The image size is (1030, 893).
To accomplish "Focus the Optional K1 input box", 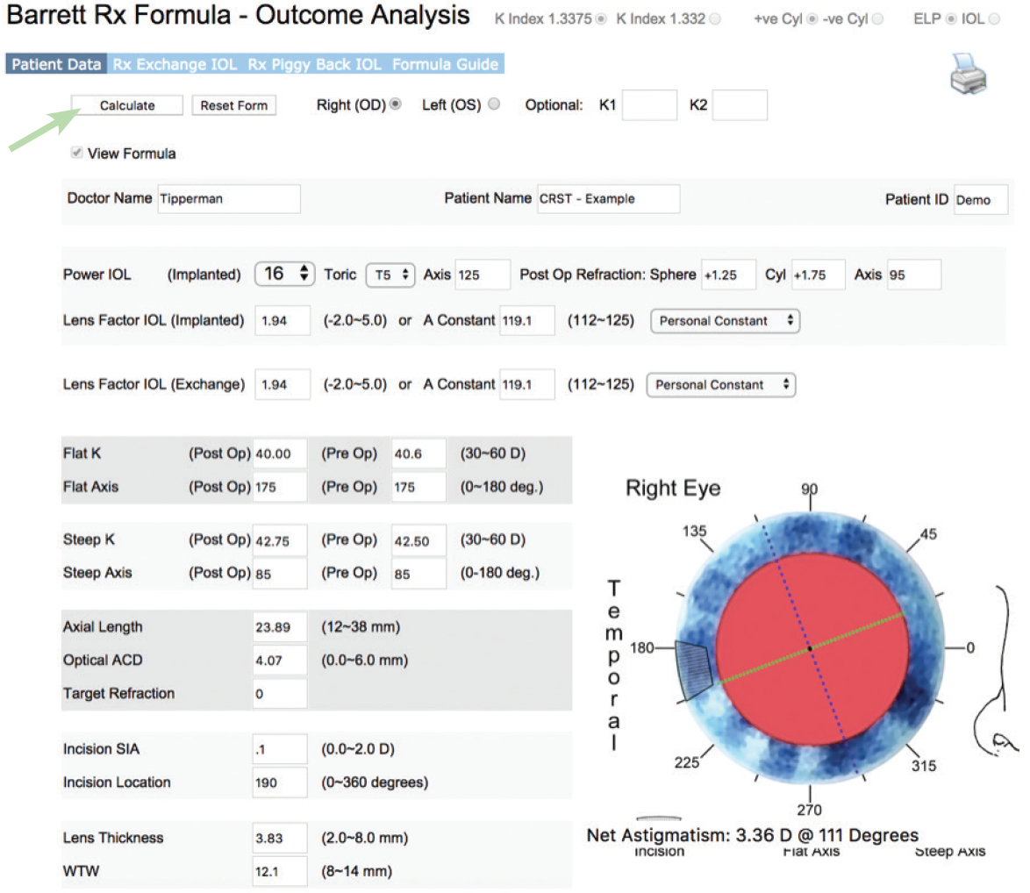I will pos(649,105).
